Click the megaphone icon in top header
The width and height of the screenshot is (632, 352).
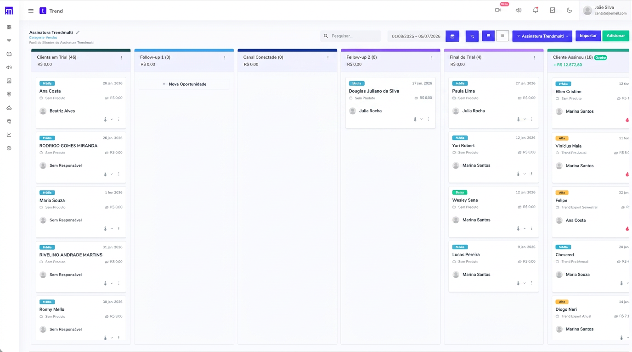[x=519, y=10]
